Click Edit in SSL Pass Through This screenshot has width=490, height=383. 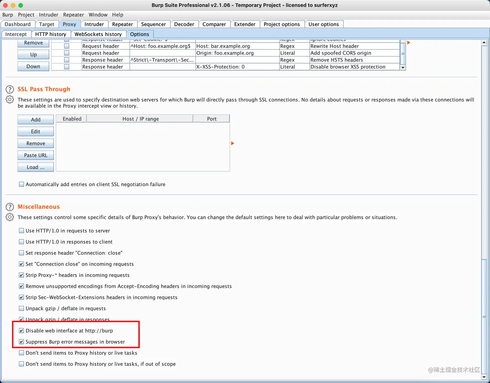(x=36, y=131)
